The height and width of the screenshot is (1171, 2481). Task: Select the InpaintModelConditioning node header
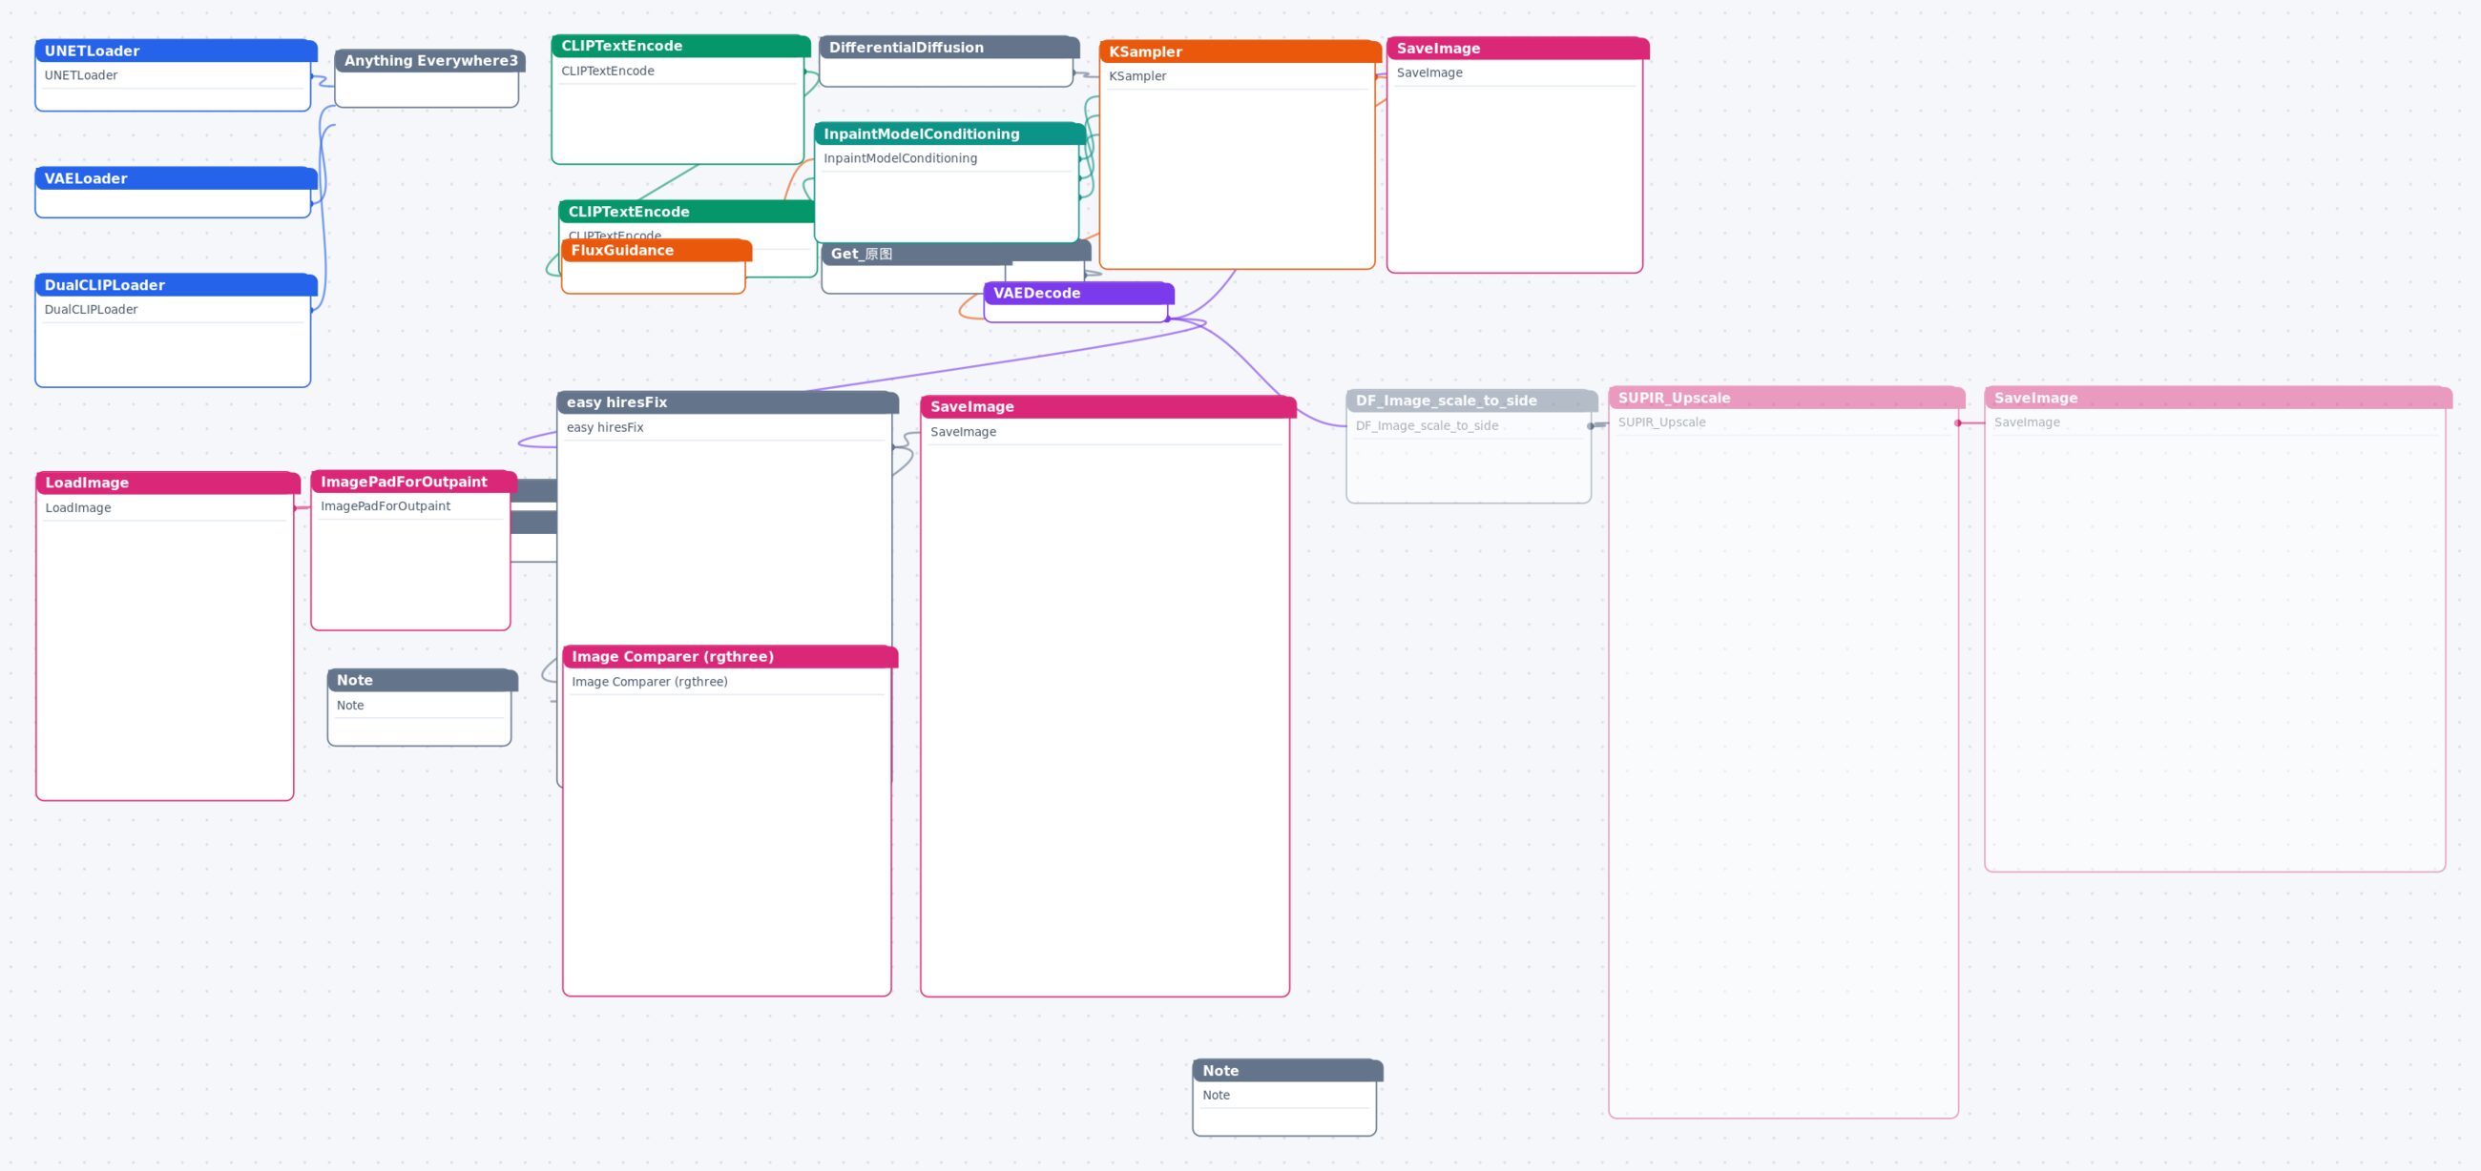pos(949,134)
